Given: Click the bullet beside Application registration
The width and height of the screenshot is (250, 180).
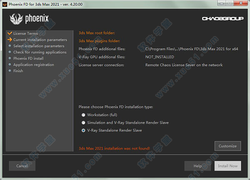Looking at the screenshot, I should click(x=10, y=64).
